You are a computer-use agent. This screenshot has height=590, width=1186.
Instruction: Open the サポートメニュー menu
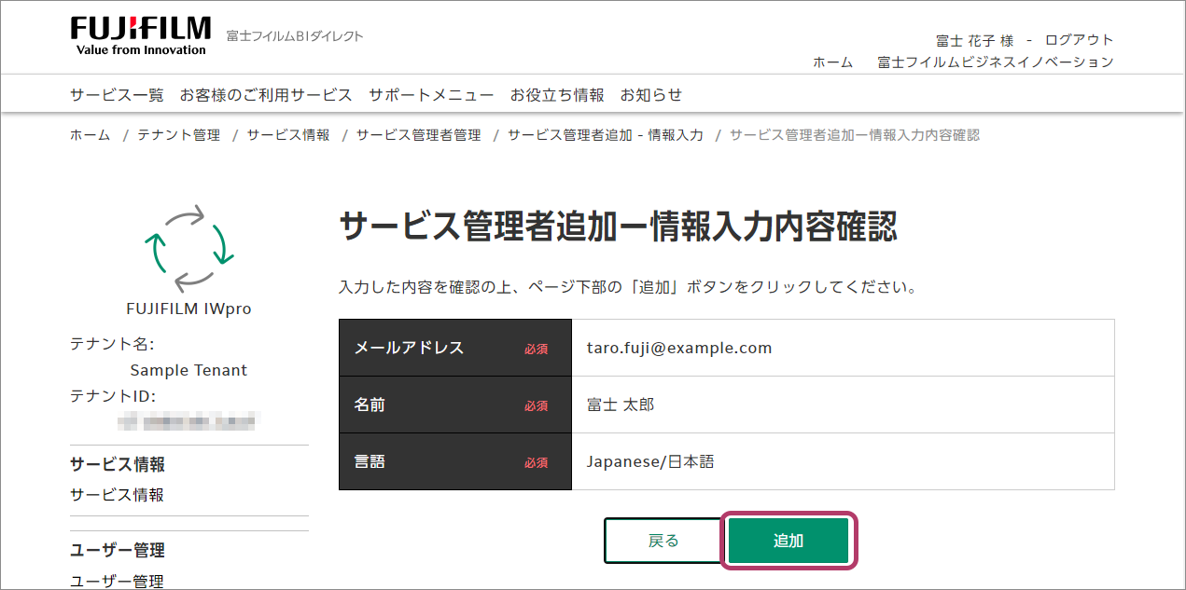[x=431, y=95]
